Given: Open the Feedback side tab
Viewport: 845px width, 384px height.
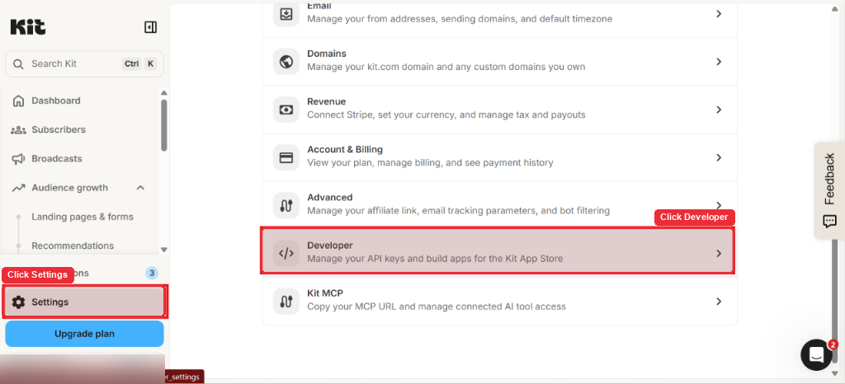Looking at the screenshot, I should [829, 190].
